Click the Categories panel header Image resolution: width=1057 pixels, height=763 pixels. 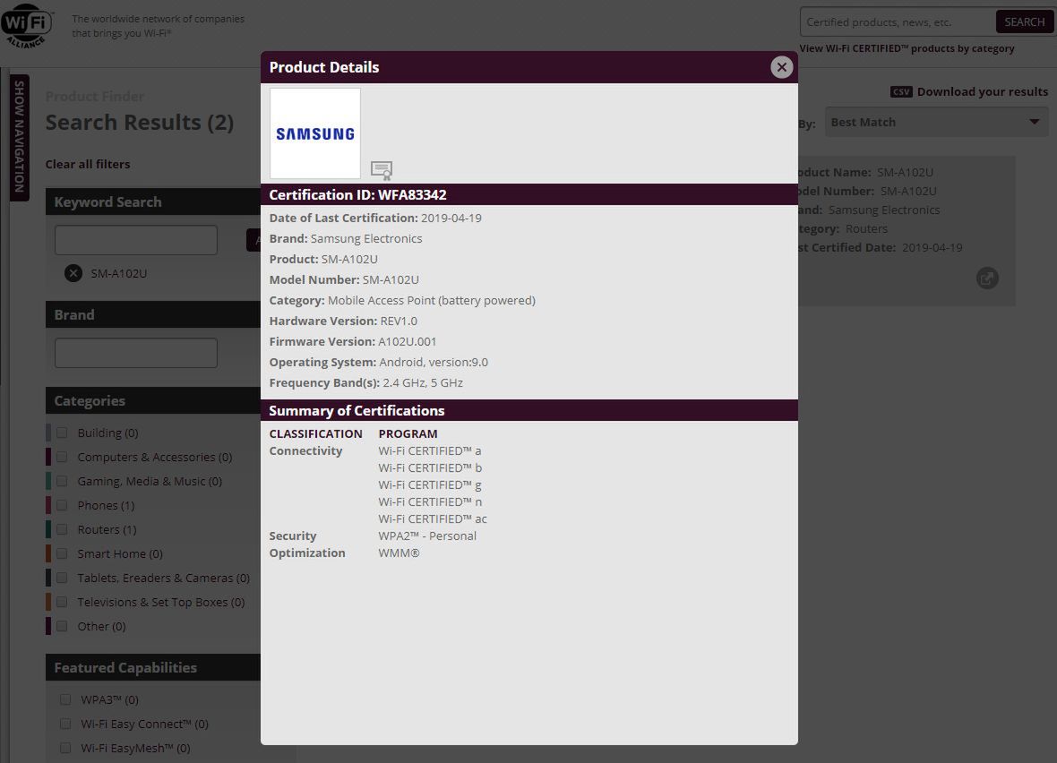153,400
